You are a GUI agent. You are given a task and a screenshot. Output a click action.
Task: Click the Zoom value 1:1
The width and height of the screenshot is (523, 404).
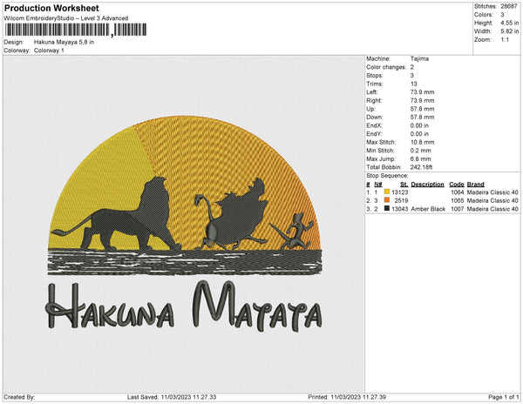click(505, 40)
